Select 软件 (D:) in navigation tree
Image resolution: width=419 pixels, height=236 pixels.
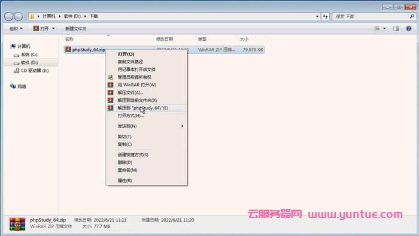pyautogui.click(x=29, y=63)
